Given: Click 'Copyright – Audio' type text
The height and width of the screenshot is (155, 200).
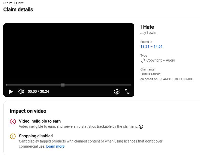Looking at the screenshot, I should coord(161,60).
